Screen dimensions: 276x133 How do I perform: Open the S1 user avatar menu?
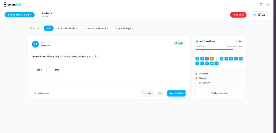268,5
